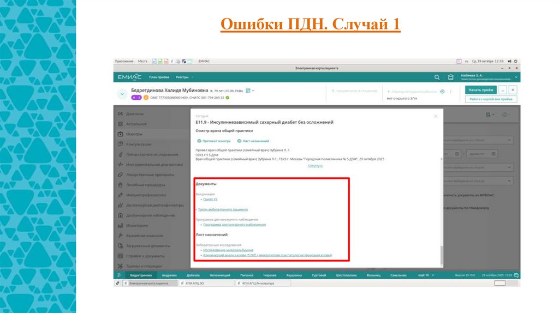Open the patient list menu icon on the bottom bar
The width and height of the screenshot is (559, 313).
pyautogui.click(x=119, y=275)
